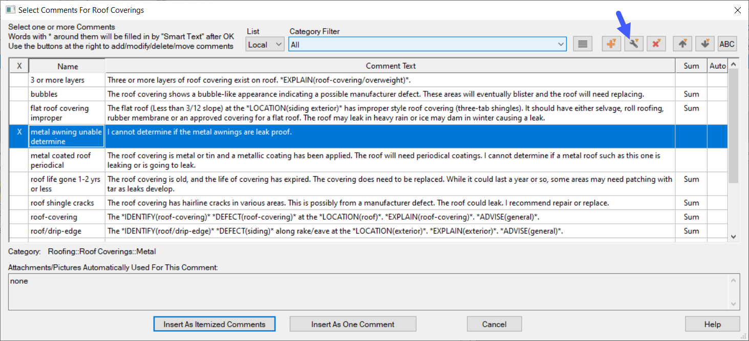Screen dimensions: 749x341
Task: Click the add comment plus icon
Action: pos(611,44)
